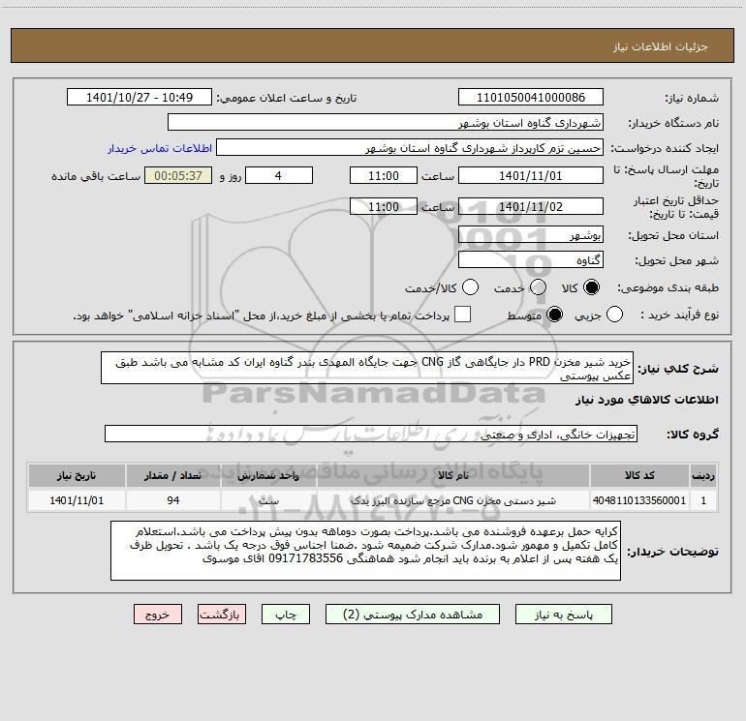Click the buyer notes text area

pyautogui.click(x=365, y=551)
